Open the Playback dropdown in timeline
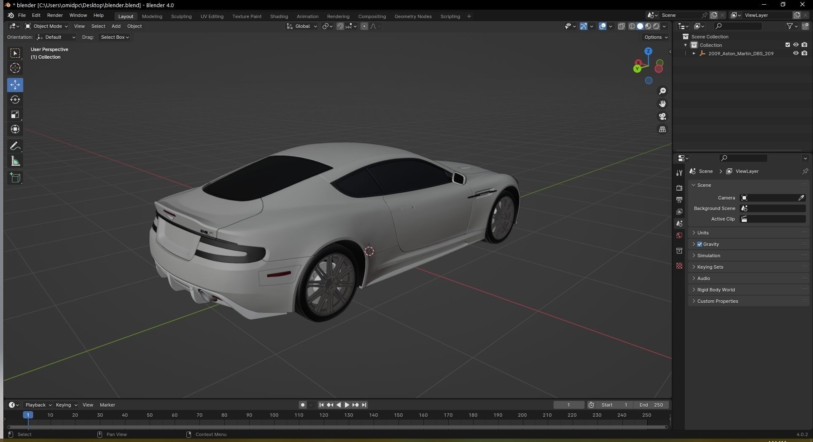The width and height of the screenshot is (813, 442). click(38, 405)
